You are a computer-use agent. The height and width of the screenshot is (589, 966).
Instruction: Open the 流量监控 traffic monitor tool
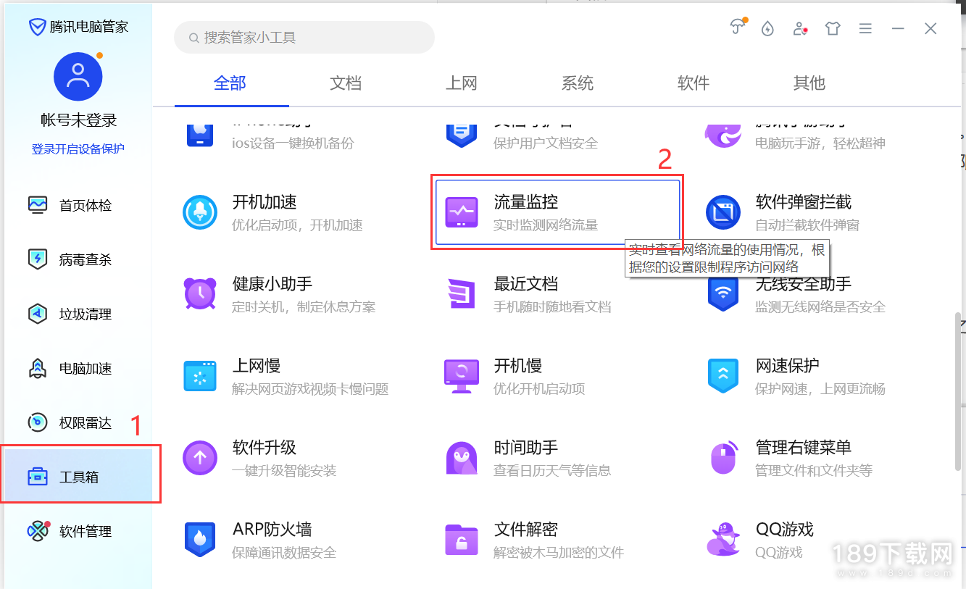click(557, 212)
